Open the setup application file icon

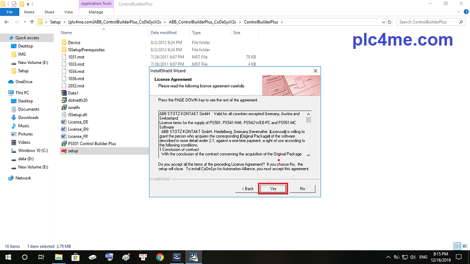coord(64,151)
